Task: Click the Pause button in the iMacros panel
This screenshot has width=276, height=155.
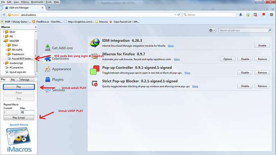Action: (x=19, y=92)
